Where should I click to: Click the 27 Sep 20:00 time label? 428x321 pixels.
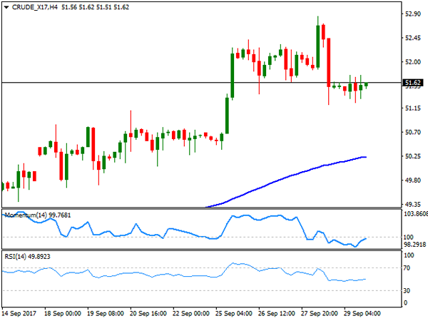[x=320, y=313]
